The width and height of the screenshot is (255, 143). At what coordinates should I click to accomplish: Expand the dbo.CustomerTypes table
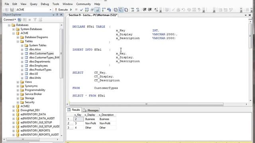(x=22, y=54)
